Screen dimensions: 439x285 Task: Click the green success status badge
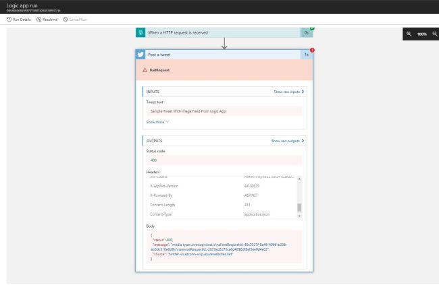tap(312, 28)
